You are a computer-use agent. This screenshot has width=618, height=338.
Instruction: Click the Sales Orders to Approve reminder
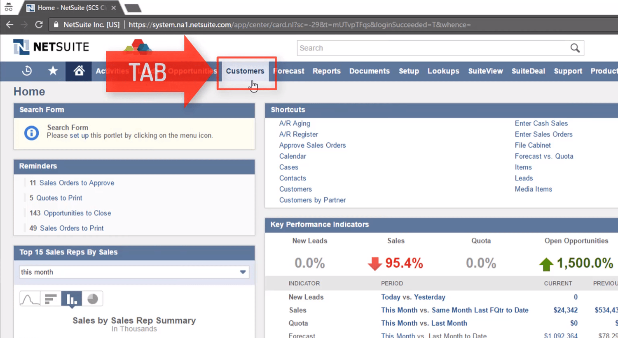coord(77,183)
